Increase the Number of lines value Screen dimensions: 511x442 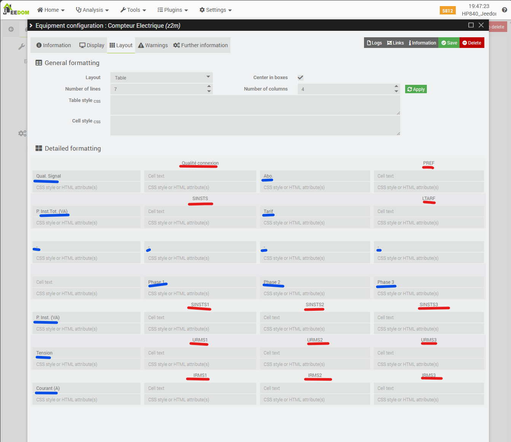point(209,87)
